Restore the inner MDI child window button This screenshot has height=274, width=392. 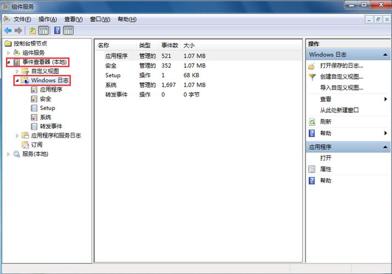tap(378, 20)
